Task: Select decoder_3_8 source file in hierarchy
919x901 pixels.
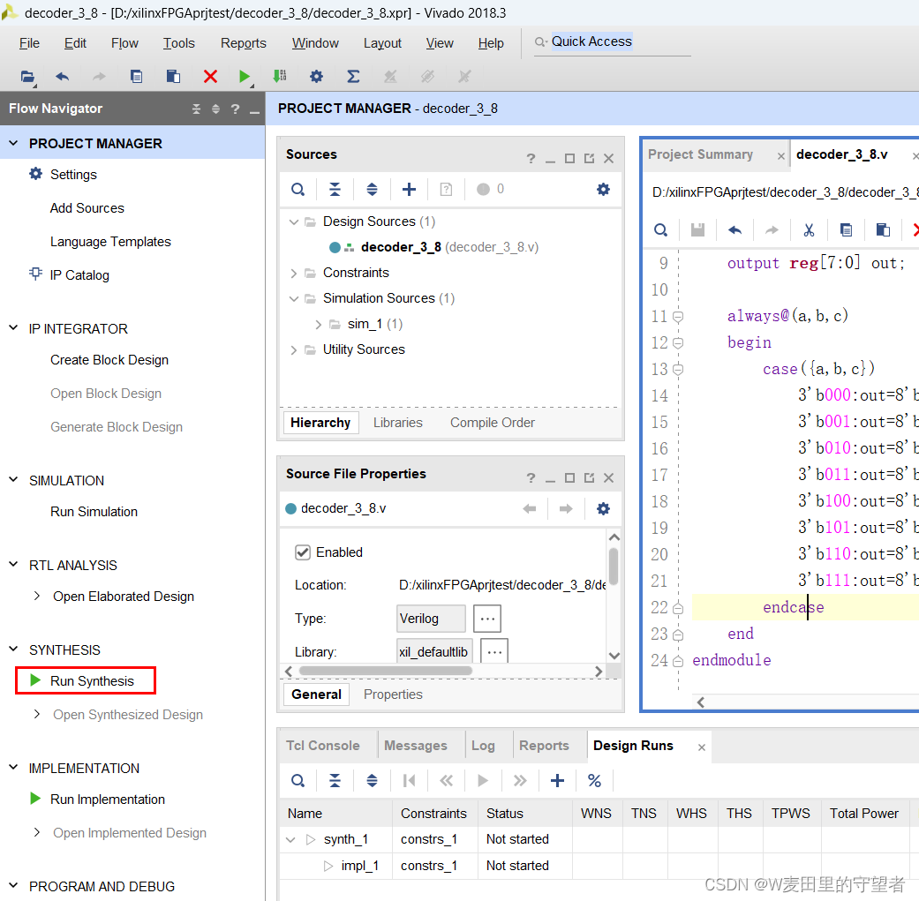Action: pos(433,247)
